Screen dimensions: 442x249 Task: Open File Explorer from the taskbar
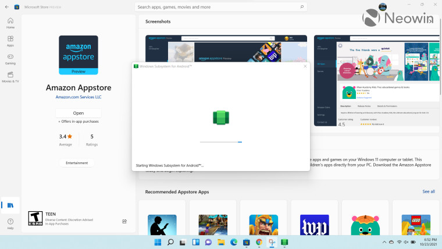click(x=221, y=242)
